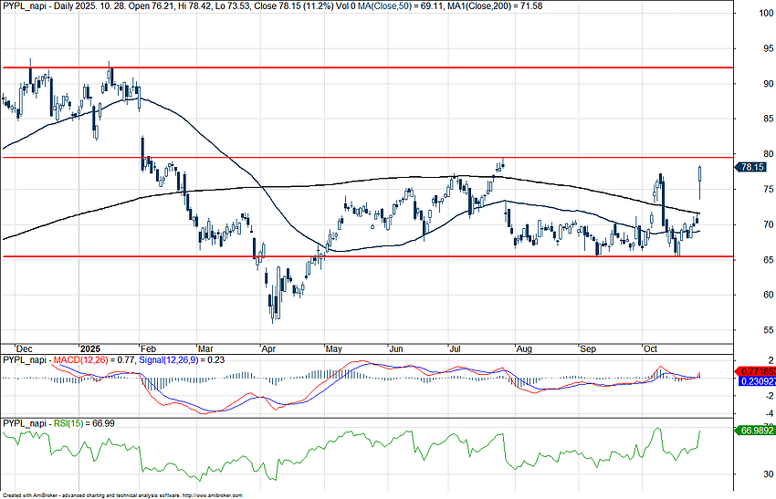Select the latest candlestick at chart's right edge
Image resolution: width=776 pixels, height=499 pixels.
700,182
